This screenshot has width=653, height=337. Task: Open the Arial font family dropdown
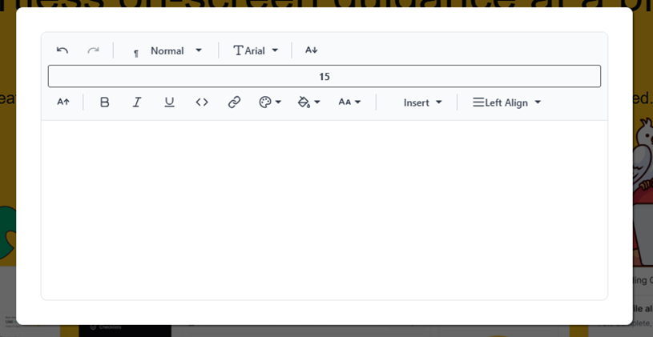click(x=256, y=50)
